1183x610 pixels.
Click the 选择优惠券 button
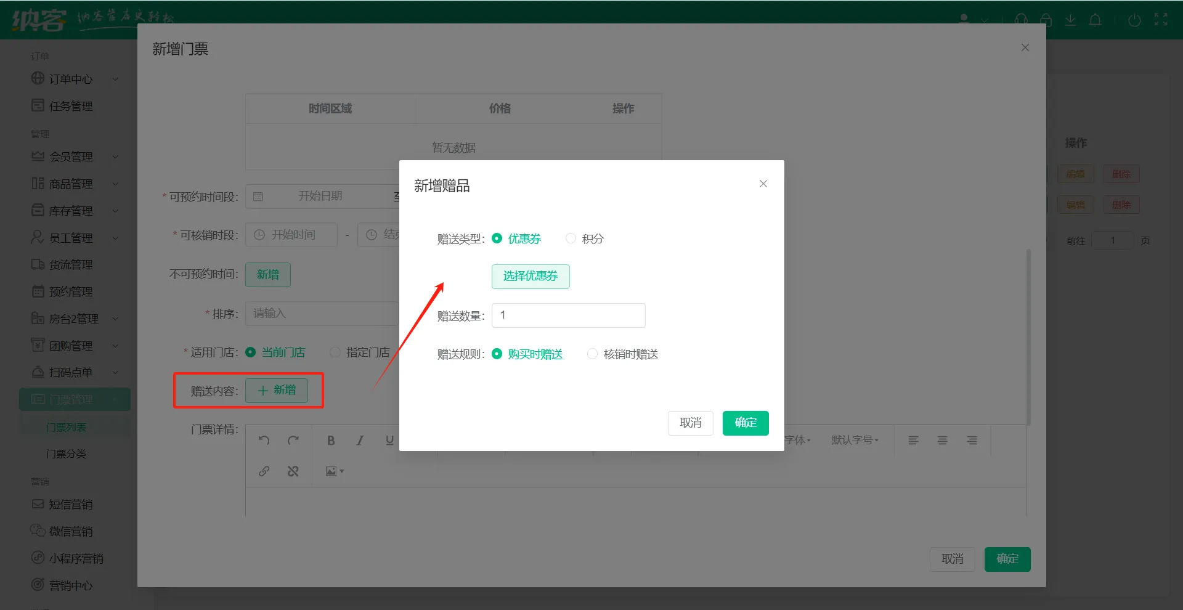coord(530,276)
